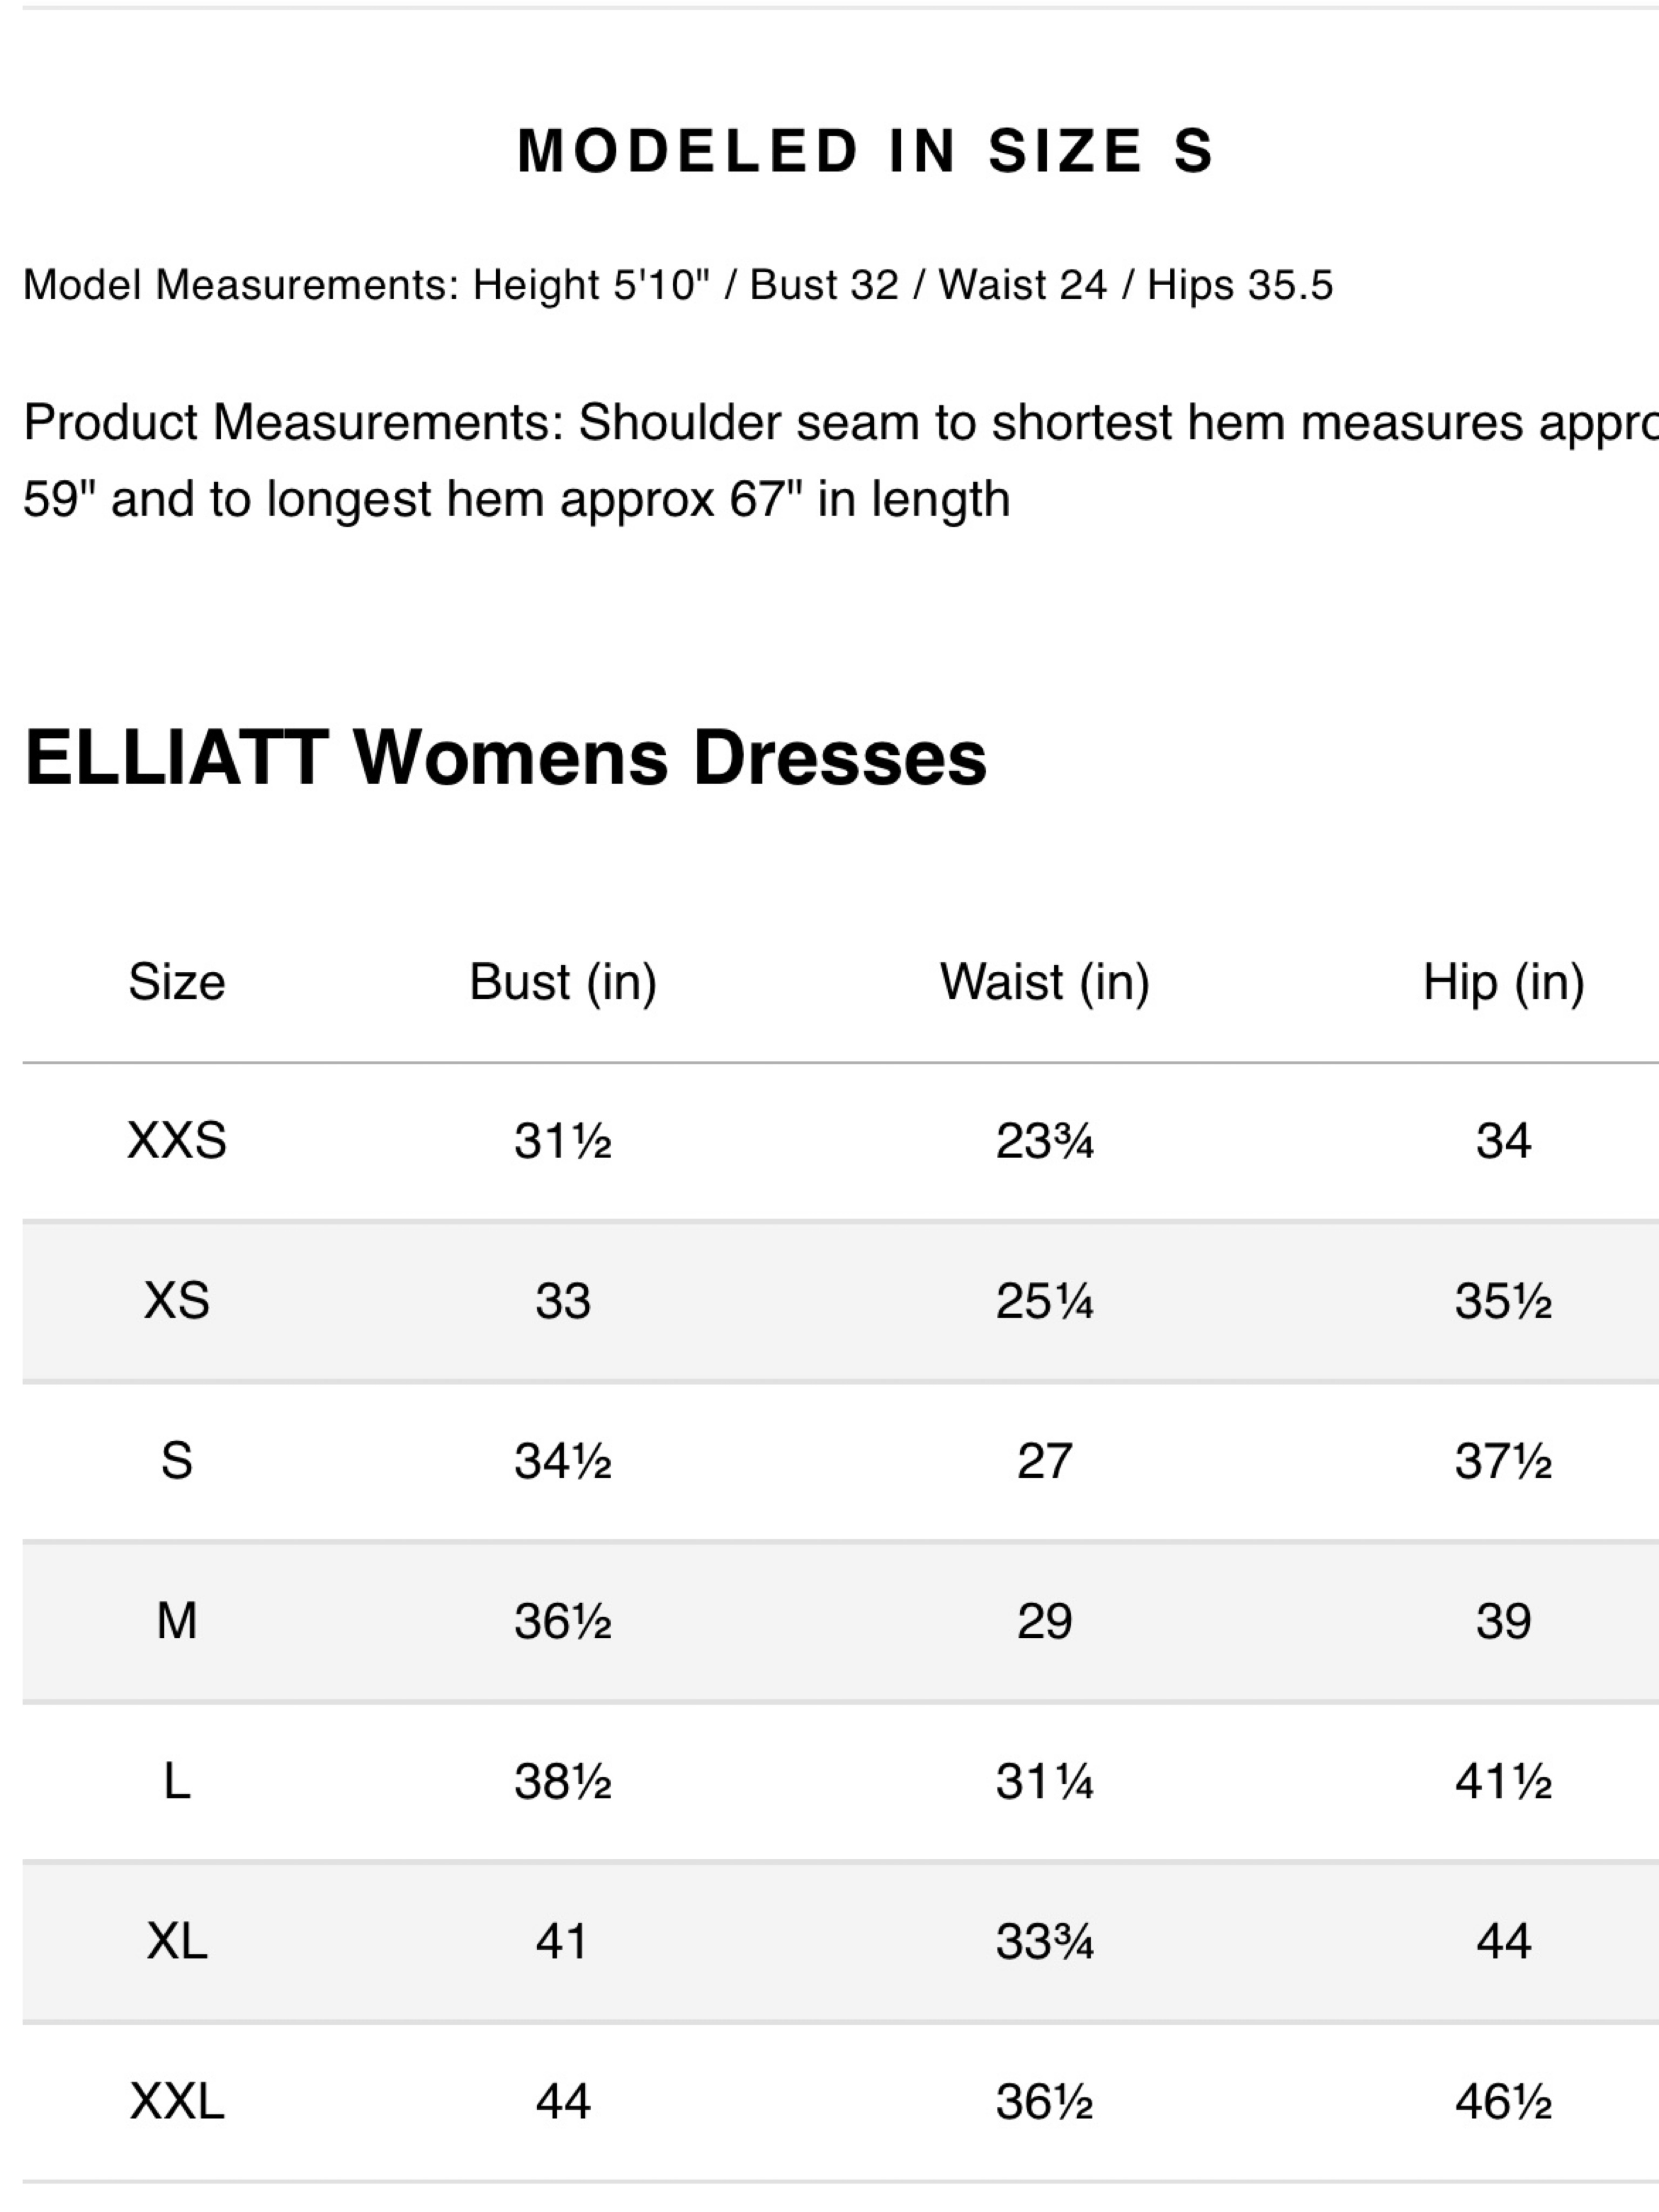Image resolution: width=1659 pixels, height=2212 pixels.
Task: Click the 41½ hip value for L
Action: click(1504, 1781)
